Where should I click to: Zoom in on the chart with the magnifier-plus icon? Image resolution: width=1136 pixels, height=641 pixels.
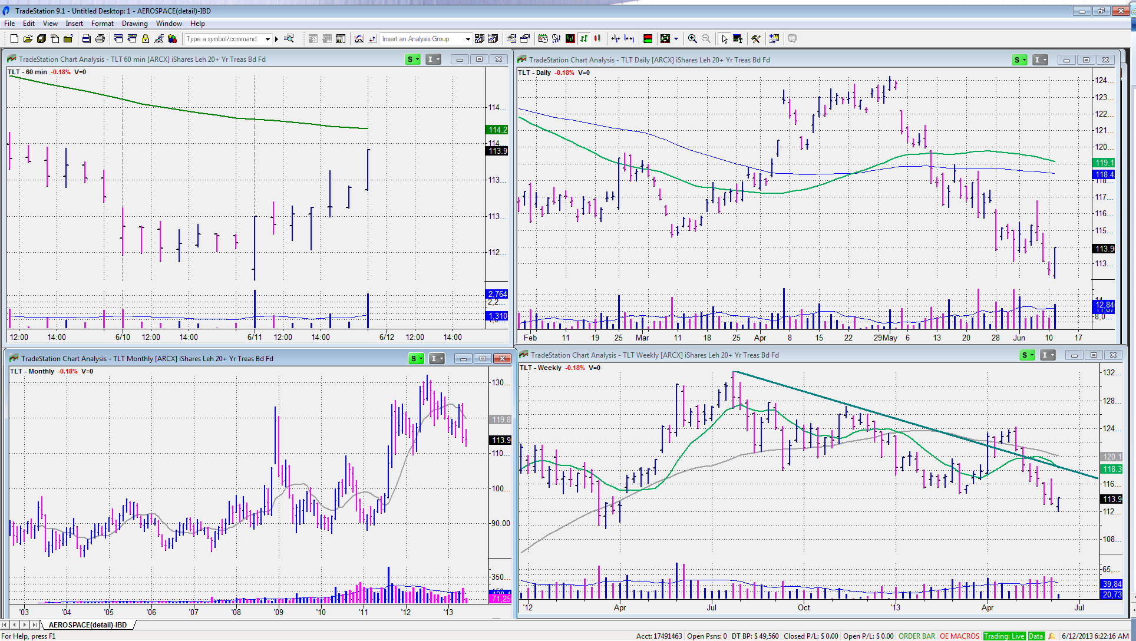click(x=692, y=38)
